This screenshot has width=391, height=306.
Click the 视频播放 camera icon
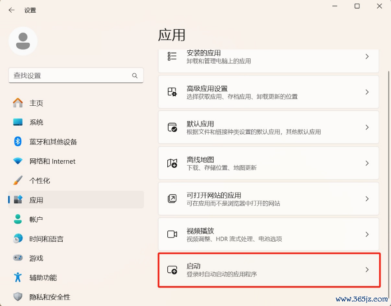[172, 234]
